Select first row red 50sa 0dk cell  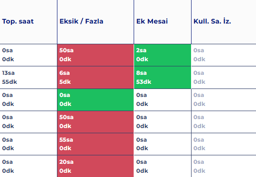(x=96, y=55)
